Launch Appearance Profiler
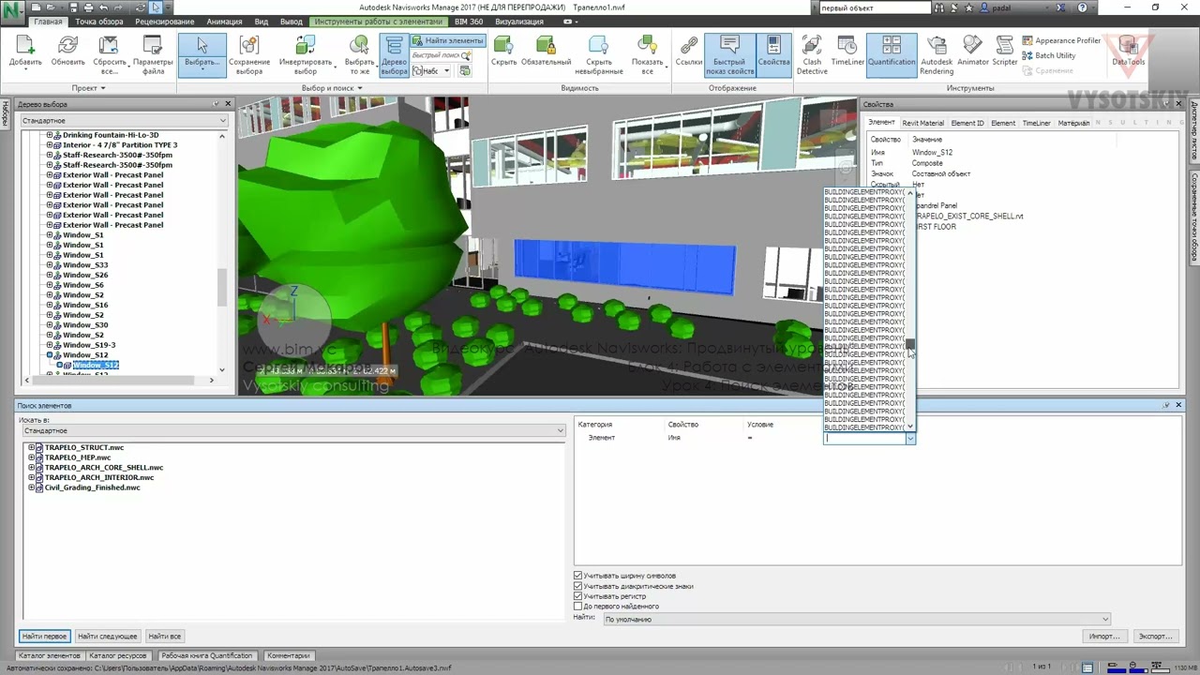The width and height of the screenshot is (1200, 675). tap(1061, 40)
